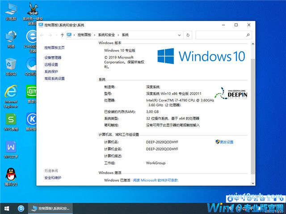Go back with the navigation arrow
The width and height of the screenshot is (286, 214).
click(x=42, y=35)
